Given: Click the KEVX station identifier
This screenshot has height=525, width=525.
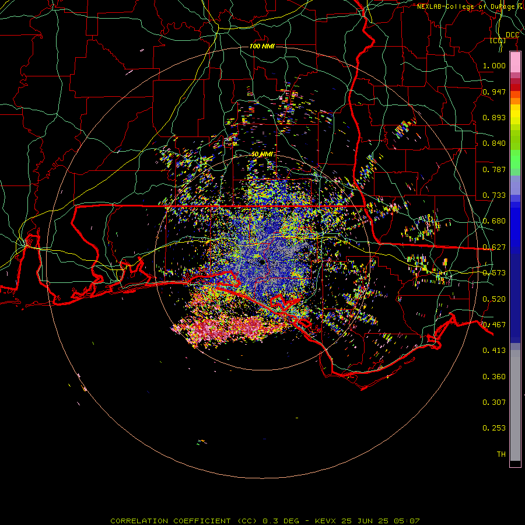Looking at the screenshot, I should tap(325, 521).
